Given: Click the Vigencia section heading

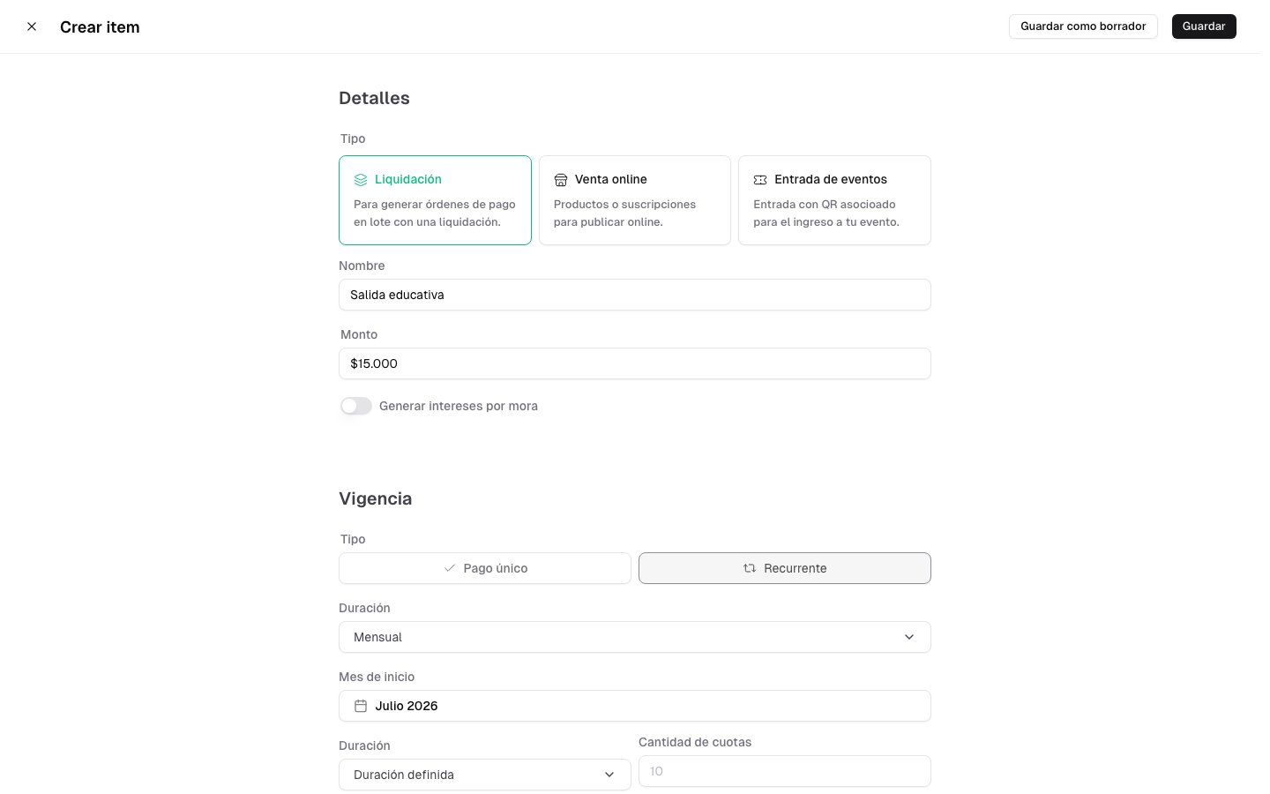Looking at the screenshot, I should (x=376, y=498).
